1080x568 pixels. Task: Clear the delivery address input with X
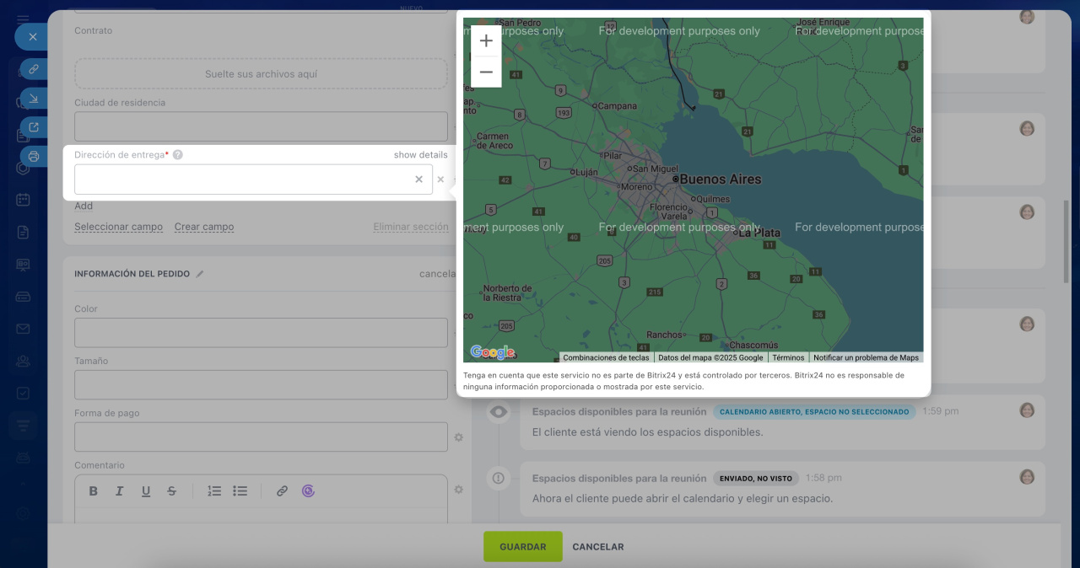(x=418, y=180)
